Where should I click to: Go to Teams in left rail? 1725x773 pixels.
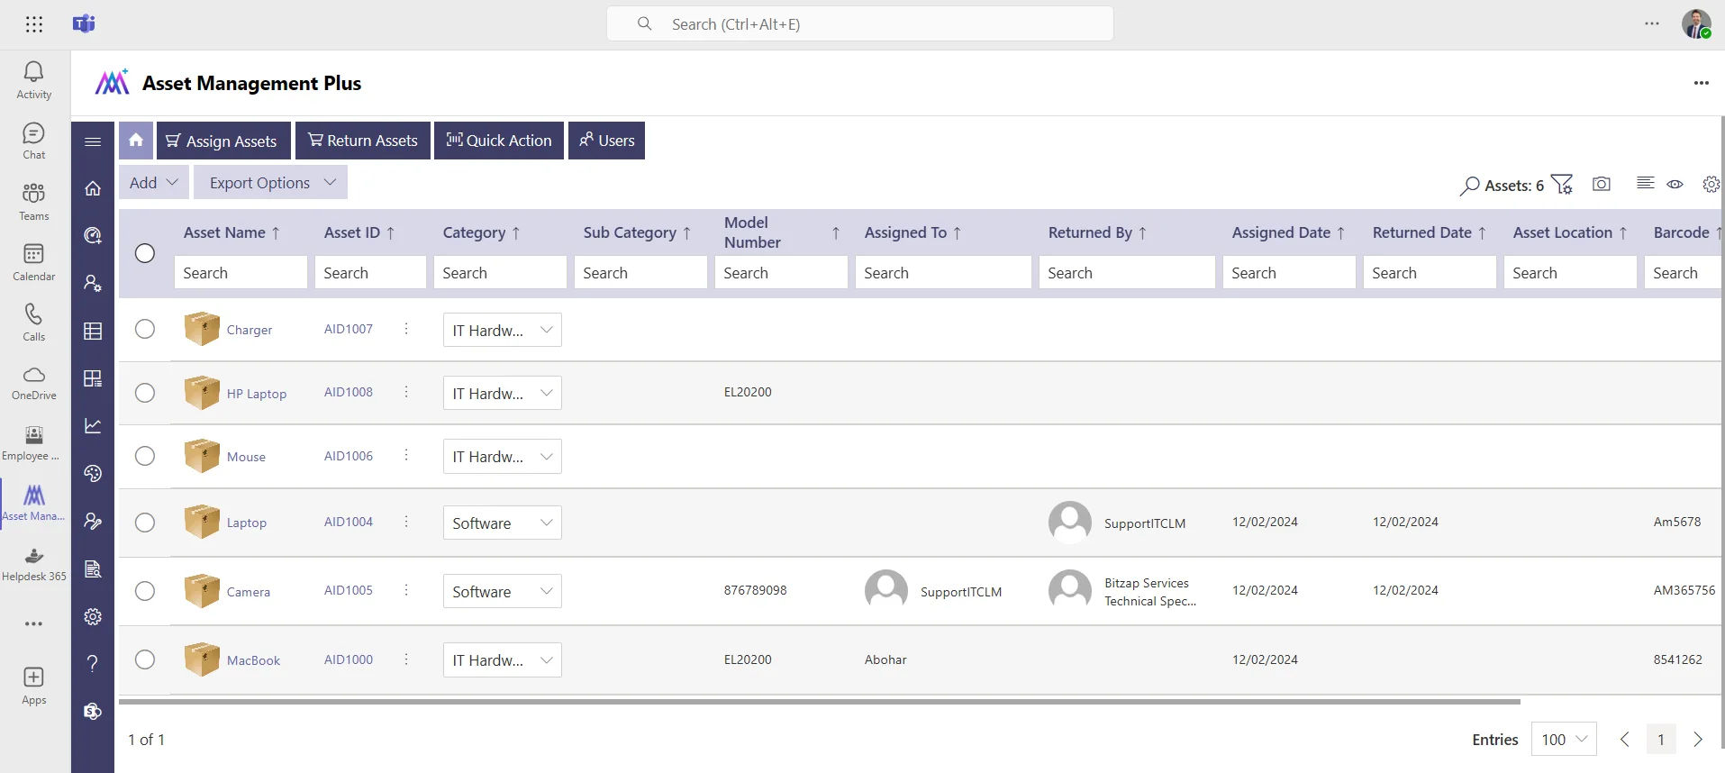click(x=34, y=201)
